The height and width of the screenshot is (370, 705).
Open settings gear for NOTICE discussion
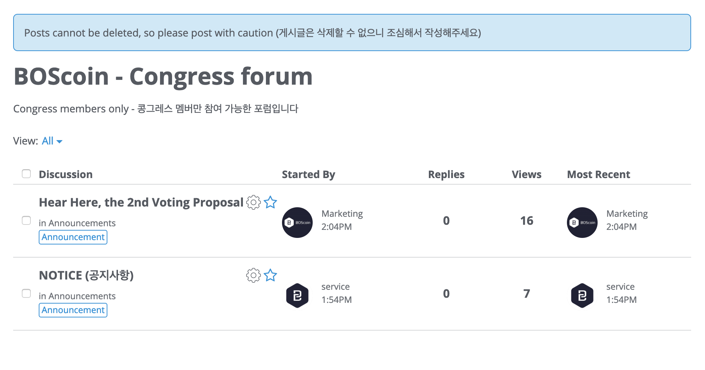click(x=253, y=275)
